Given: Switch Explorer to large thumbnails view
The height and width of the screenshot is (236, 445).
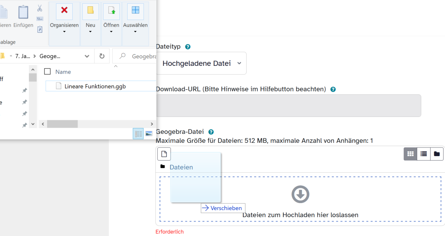Looking at the screenshot, I should [149, 134].
